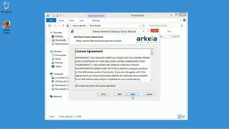Click scroll up arrow in license text
This screenshot has height=129, width=229.
pos(152,51)
